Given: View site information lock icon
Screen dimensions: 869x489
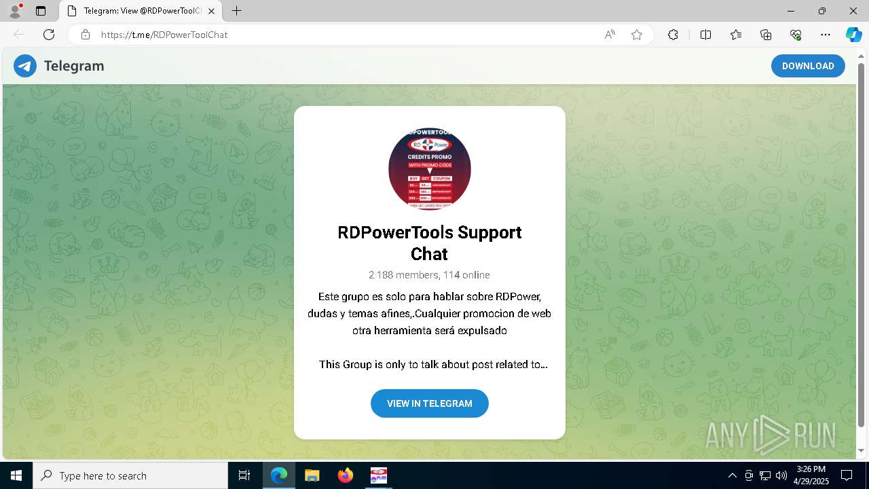Looking at the screenshot, I should [x=86, y=35].
